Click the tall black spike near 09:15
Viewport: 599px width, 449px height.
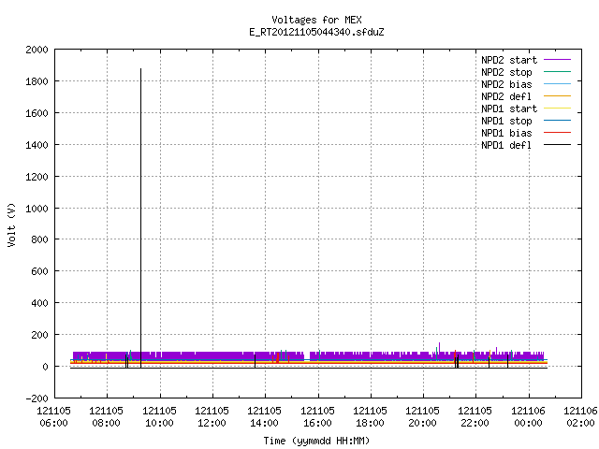pyautogui.click(x=140, y=218)
